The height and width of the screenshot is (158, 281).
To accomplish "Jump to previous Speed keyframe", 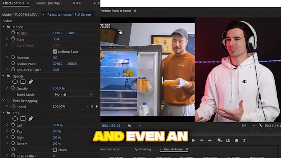I will pos(88,106).
